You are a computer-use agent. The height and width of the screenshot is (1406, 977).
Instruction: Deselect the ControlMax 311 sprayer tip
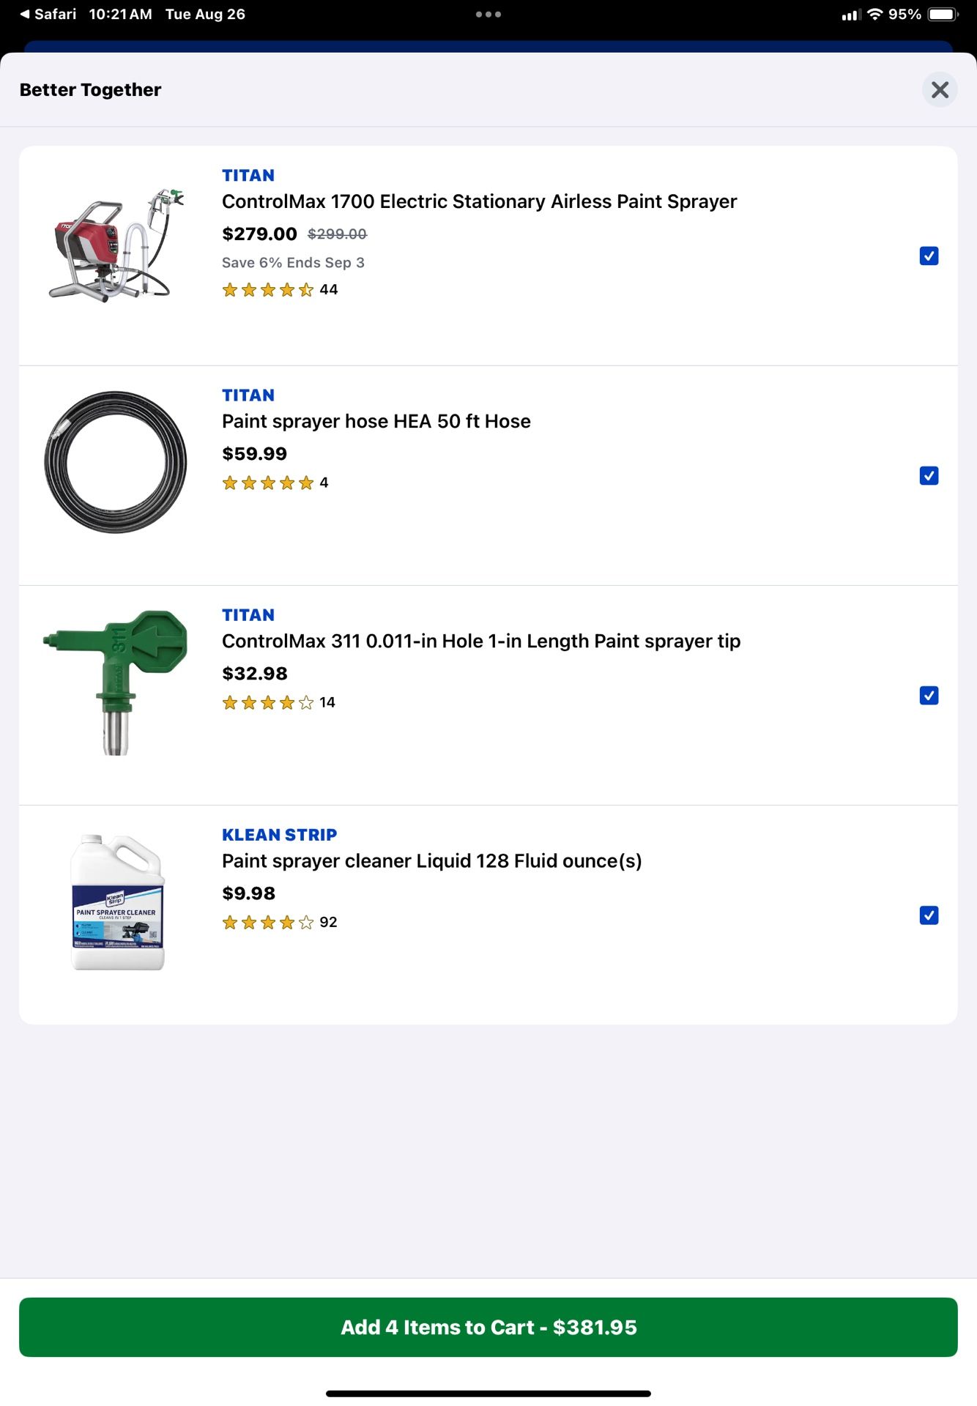(929, 695)
